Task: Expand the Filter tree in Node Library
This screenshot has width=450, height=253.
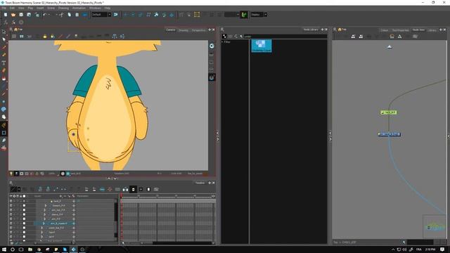Action: [x=222, y=42]
